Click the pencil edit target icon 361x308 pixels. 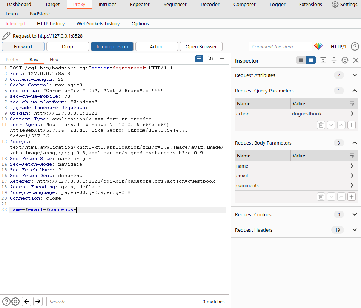pyautogui.click(x=6, y=36)
